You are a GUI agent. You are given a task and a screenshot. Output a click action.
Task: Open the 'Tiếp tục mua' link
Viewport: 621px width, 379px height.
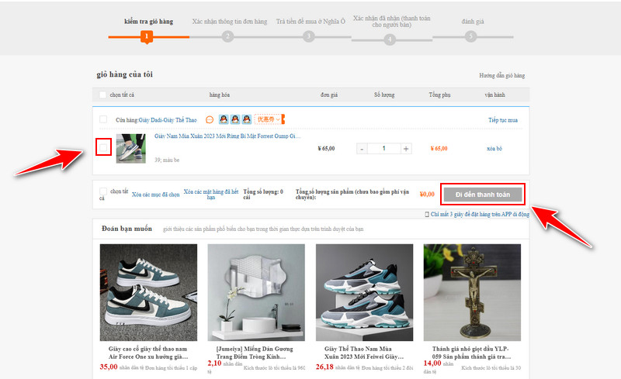(x=502, y=120)
